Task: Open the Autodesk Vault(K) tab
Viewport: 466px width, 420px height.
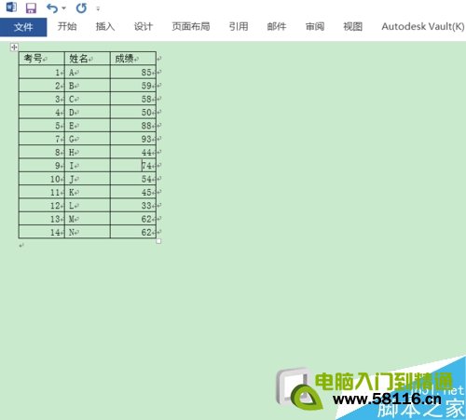Action: tap(423, 26)
